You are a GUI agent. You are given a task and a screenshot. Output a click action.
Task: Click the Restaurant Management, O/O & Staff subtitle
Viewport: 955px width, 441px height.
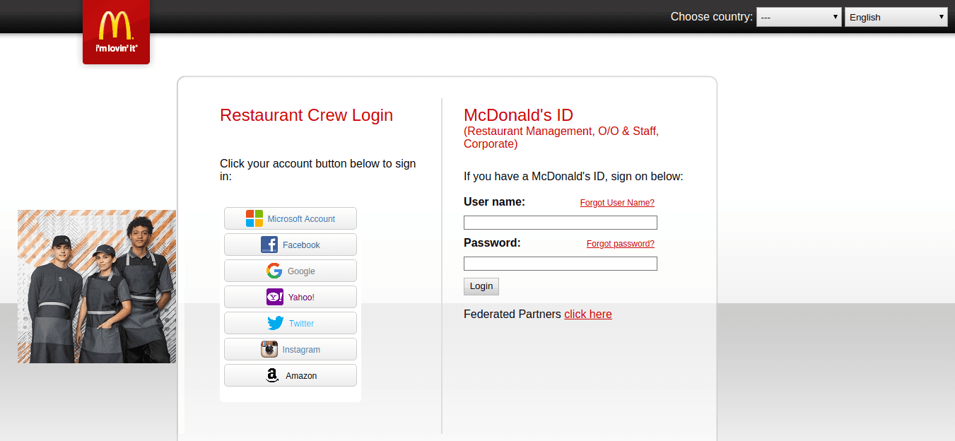[561, 138]
